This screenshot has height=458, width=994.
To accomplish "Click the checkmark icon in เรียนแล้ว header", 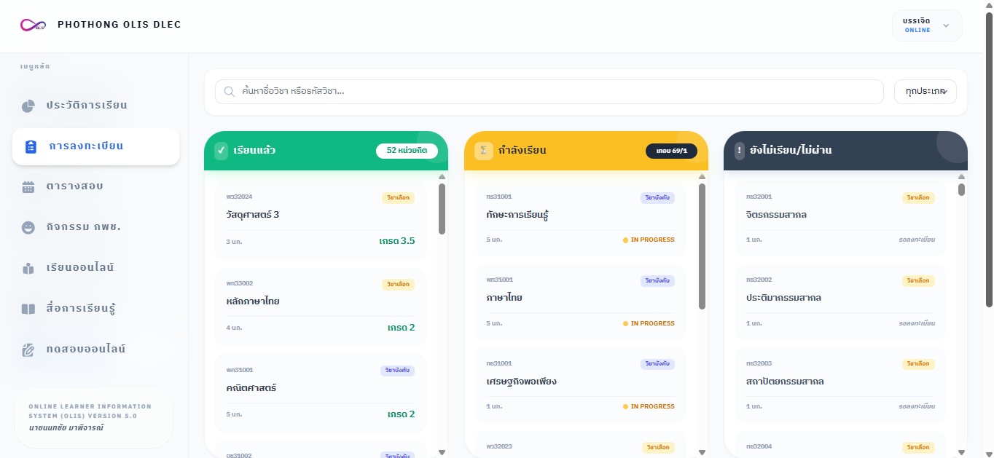I will pyautogui.click(x=221, y=151).
